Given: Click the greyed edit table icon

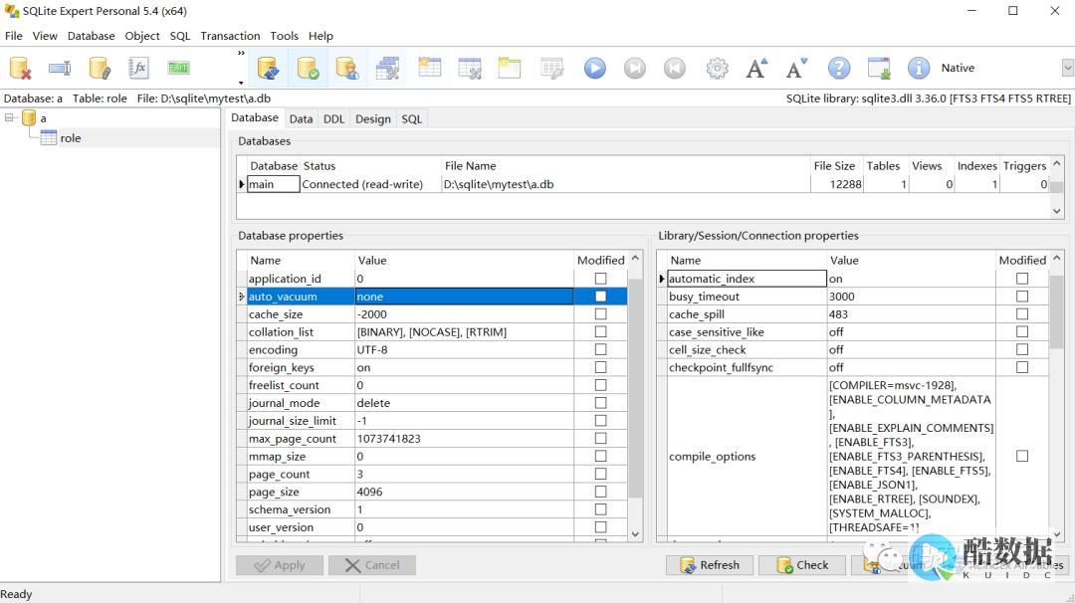Looking at the screenshot, I should coord(551,68).
